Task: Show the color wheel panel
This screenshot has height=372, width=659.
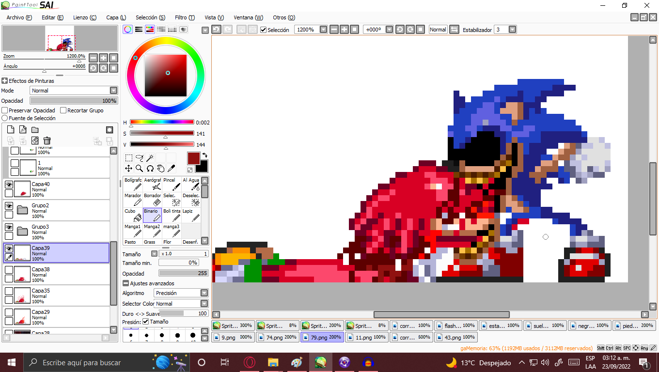Action: tap(127, 29)
